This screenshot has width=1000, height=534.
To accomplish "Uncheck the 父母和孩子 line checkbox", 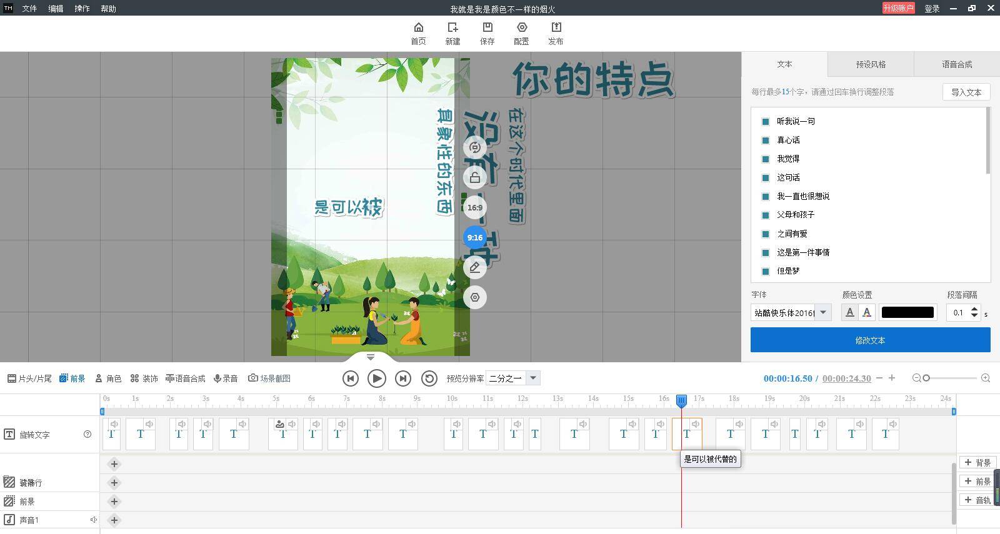I will (766, 215).
